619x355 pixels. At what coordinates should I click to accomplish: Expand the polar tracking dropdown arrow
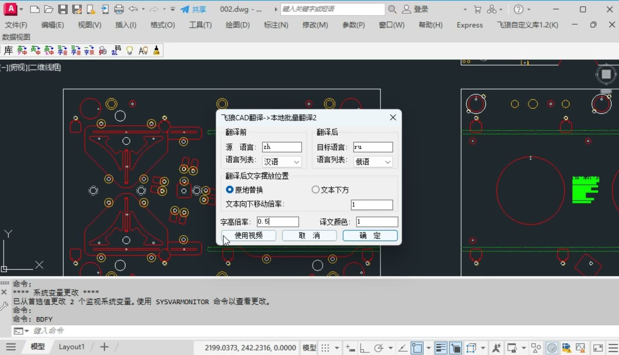[x=390, y=348]
